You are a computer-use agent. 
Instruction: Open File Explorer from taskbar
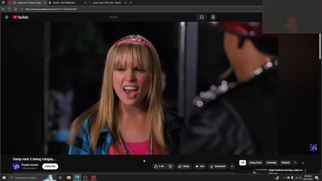click(x=69, y=178)
